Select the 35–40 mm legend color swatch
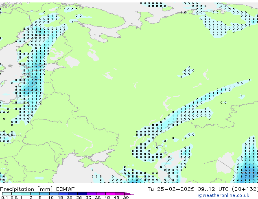 point(101,194)
